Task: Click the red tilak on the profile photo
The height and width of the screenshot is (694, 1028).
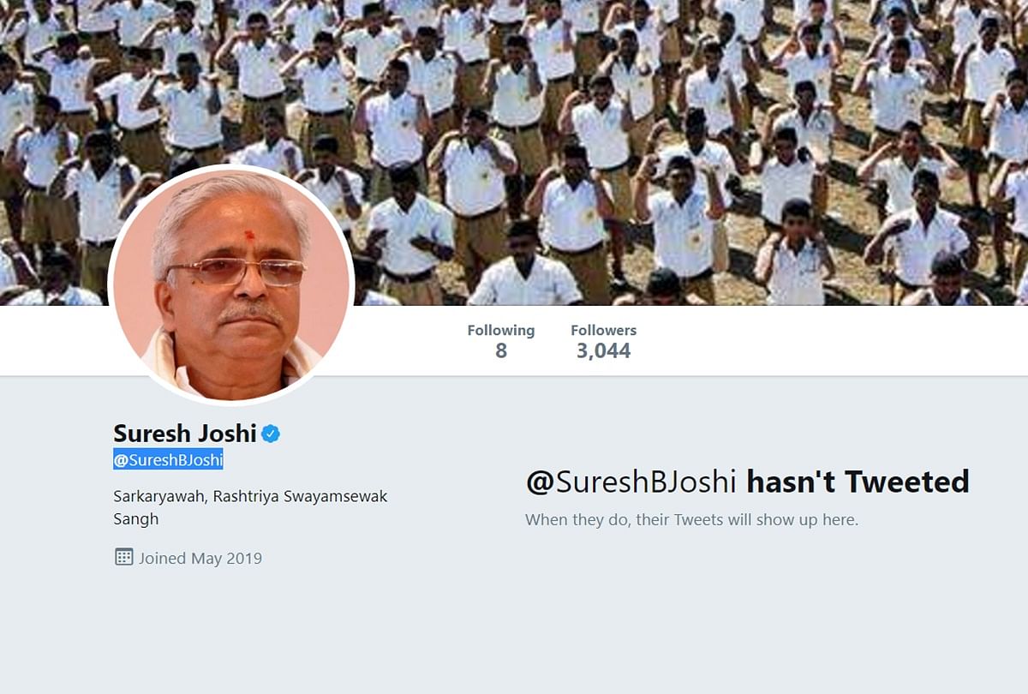Action: [x=249, y=234]
